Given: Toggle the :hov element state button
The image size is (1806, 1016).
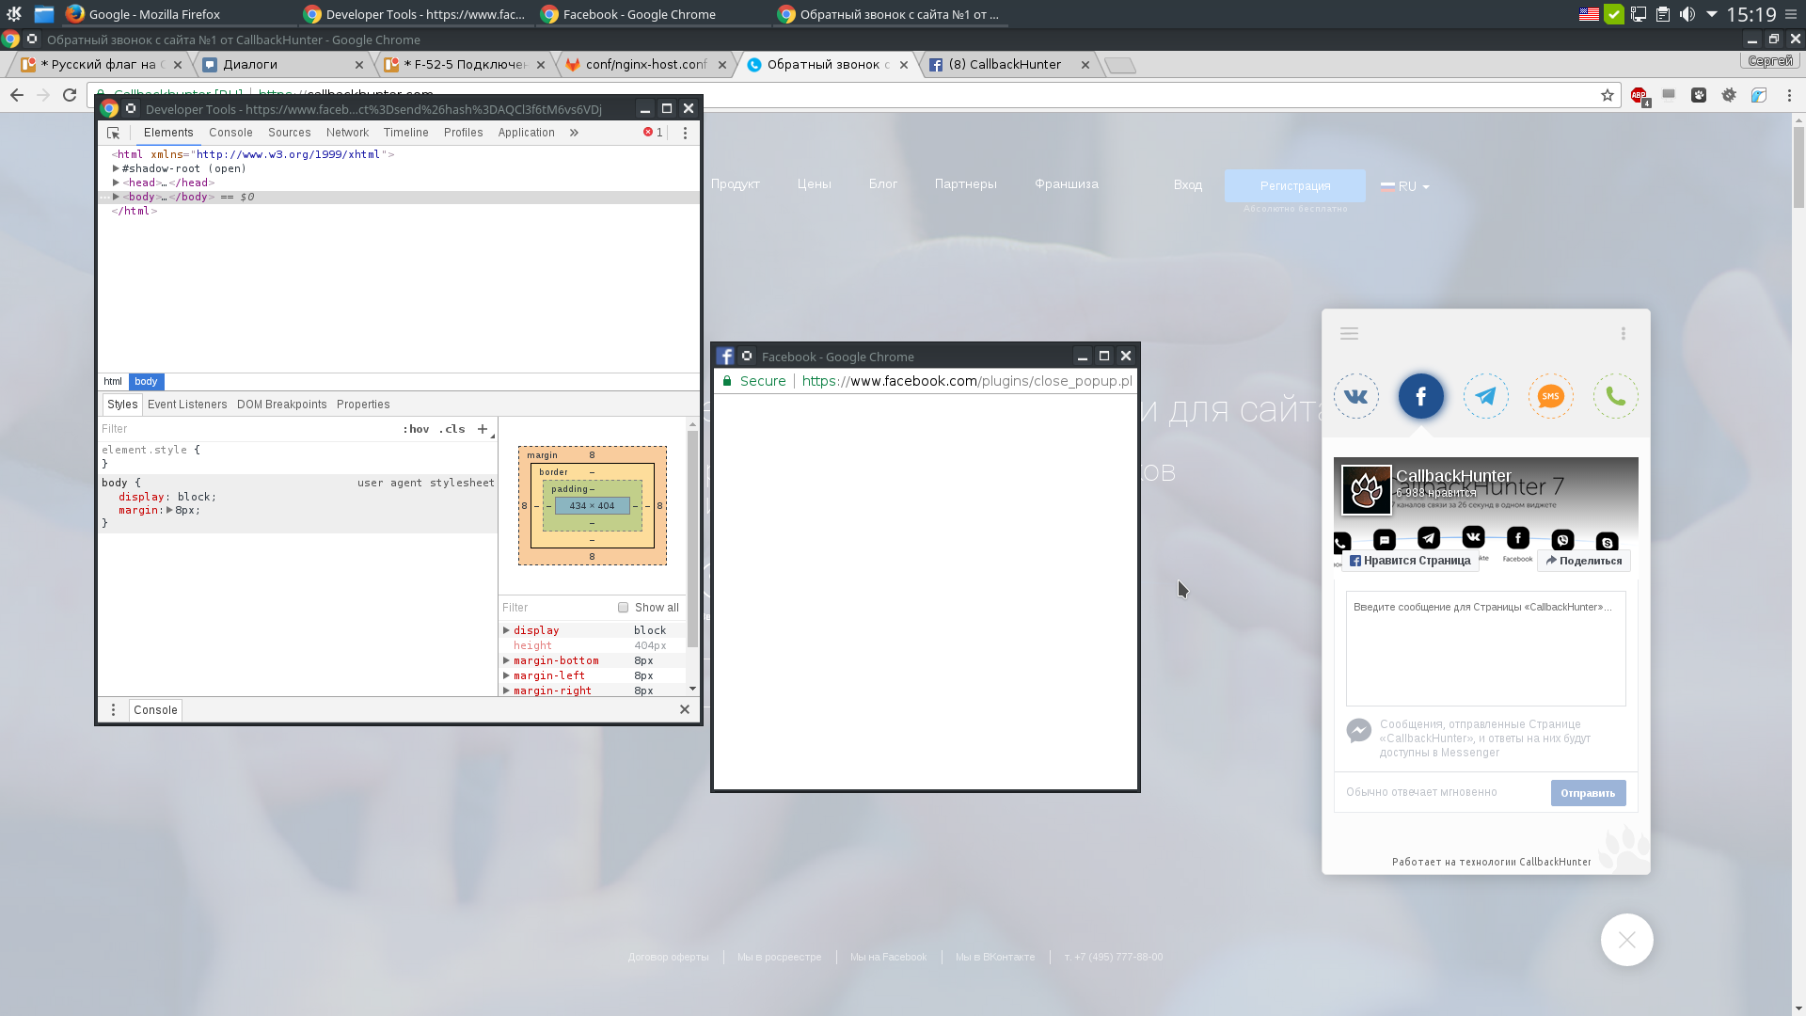Looking at the screenshot, I should [416, 429].
